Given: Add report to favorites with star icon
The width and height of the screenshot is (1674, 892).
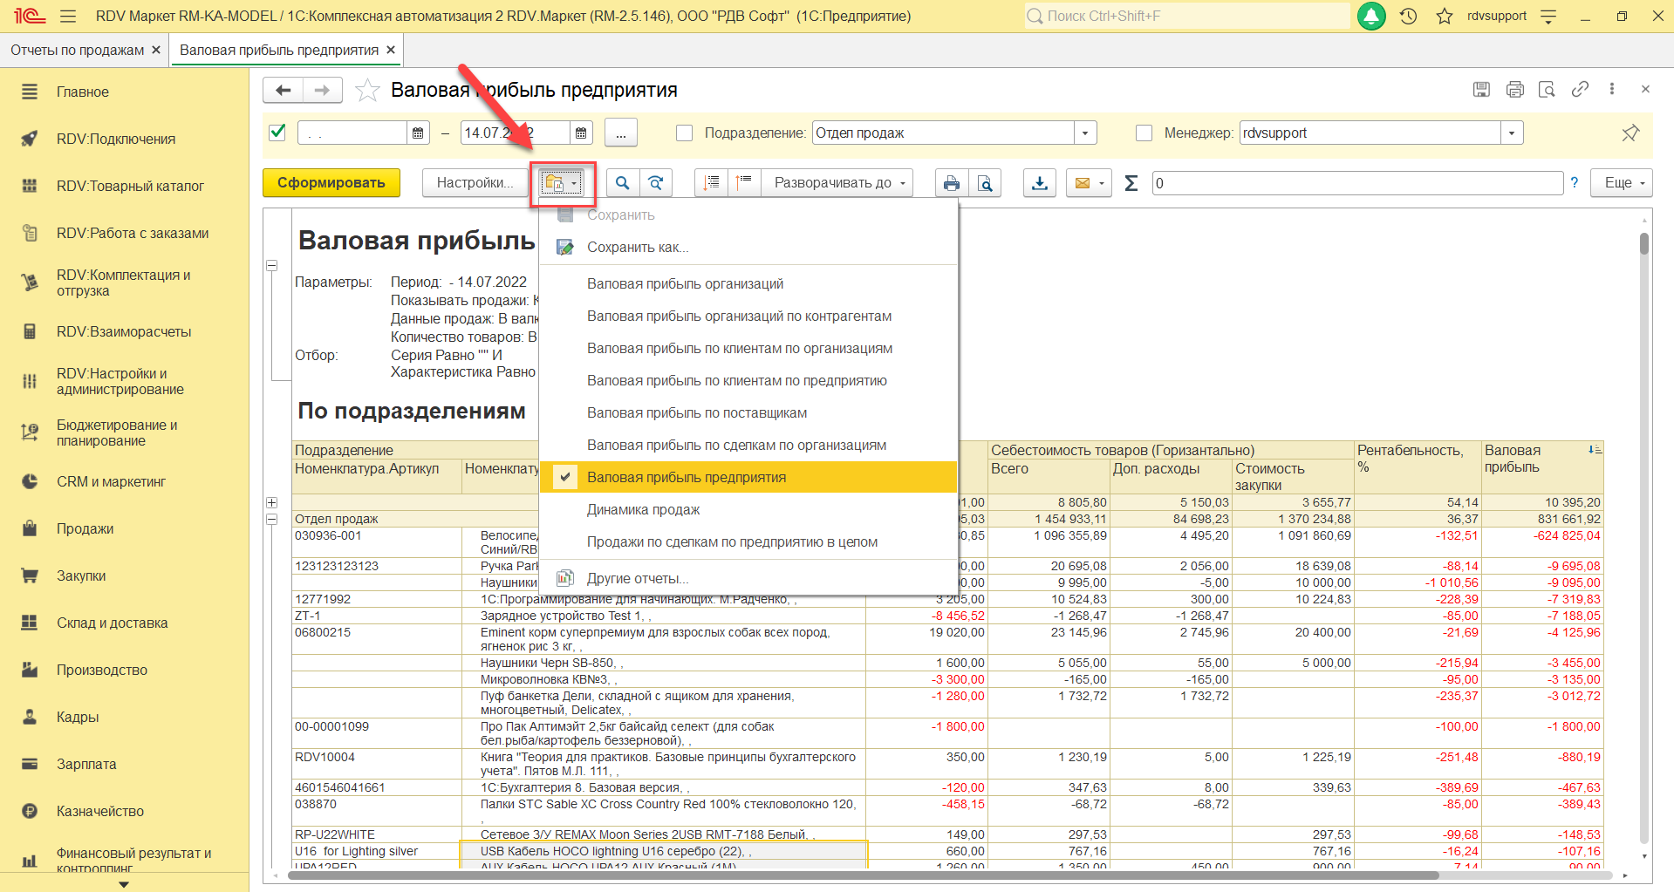Looking at the screenshot, I should coord(368,91).
